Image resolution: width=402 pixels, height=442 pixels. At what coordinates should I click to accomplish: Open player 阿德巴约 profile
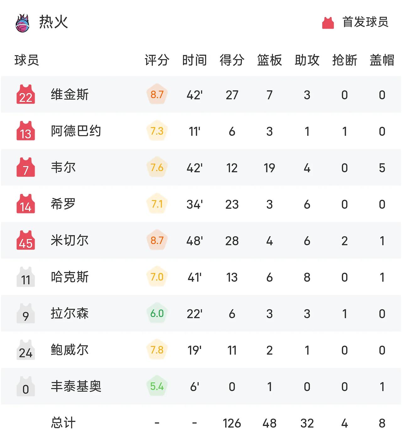click(x=76, y=131)
